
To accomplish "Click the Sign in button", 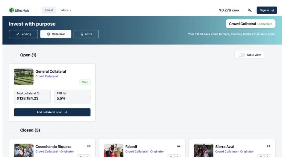I will pos(266,10).
